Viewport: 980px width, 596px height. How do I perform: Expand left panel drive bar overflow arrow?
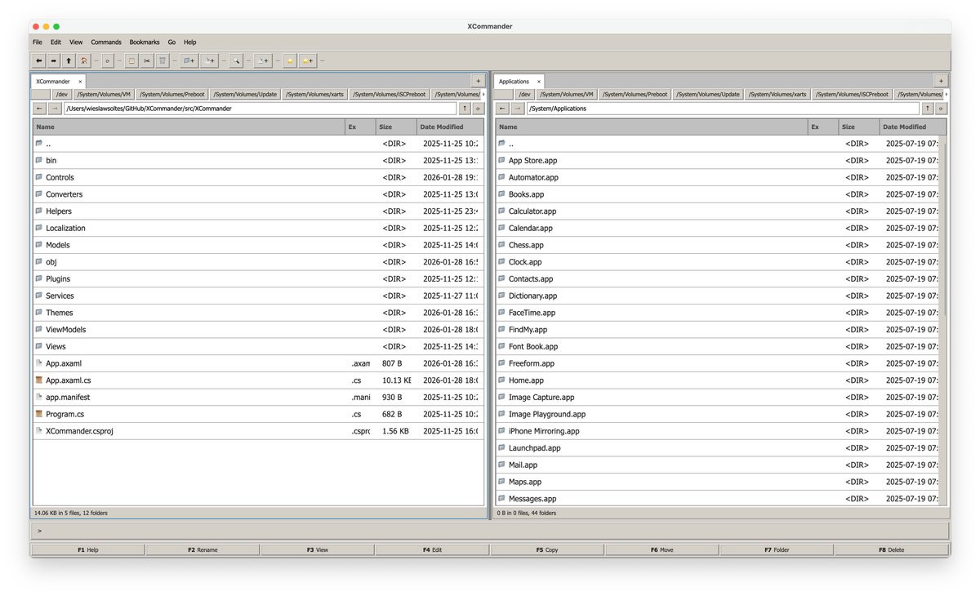tap(483, 95)
